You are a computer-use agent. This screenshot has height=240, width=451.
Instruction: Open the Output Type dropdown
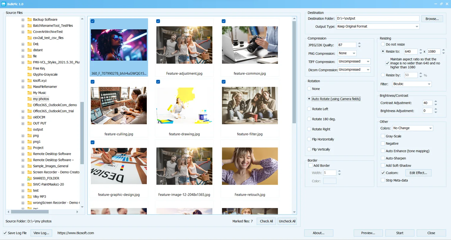[378, 26]
